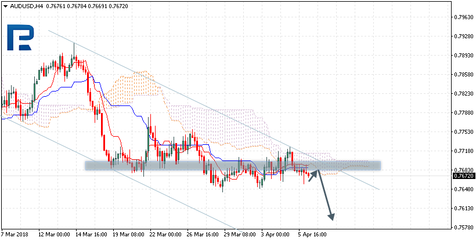Select the 29 Mar 08:00 time label
The width and height of the screenshot is (476, 241).
coord(240,235)
